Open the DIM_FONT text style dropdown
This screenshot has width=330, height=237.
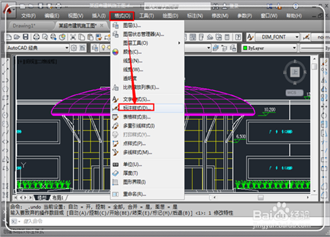[x=297, y=37]
